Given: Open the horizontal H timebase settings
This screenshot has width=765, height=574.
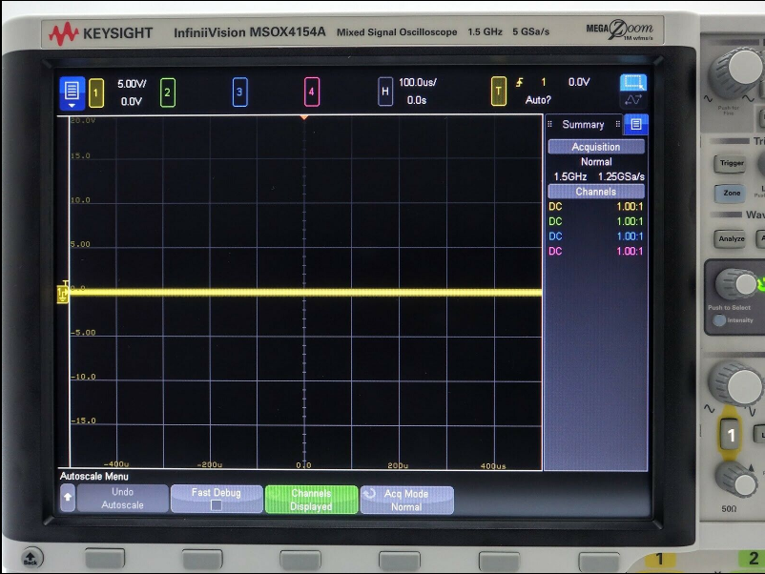Looking at the screenshot, I should [x=385, y=92].
